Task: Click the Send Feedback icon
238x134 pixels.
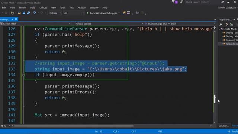Action: [x=181, y=2]
